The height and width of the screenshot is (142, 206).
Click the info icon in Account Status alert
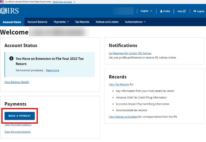point(11,58)
